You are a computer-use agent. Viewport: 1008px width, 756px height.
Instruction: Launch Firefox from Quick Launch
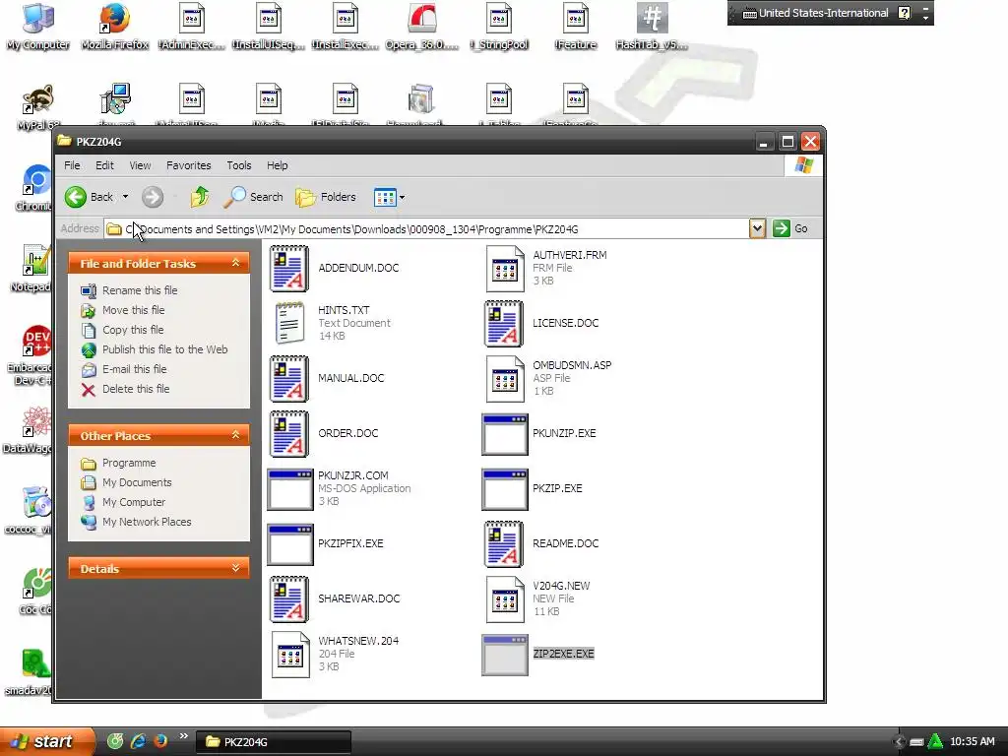point(160,741)
